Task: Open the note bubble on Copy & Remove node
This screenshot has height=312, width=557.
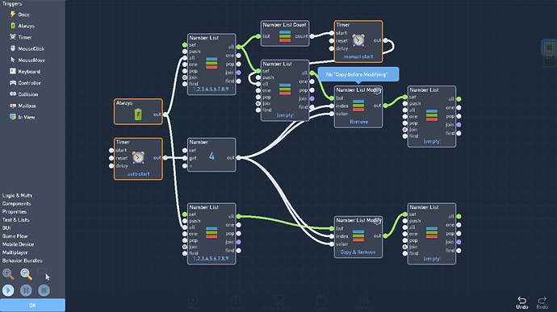Action: click(x=377, y=221)
